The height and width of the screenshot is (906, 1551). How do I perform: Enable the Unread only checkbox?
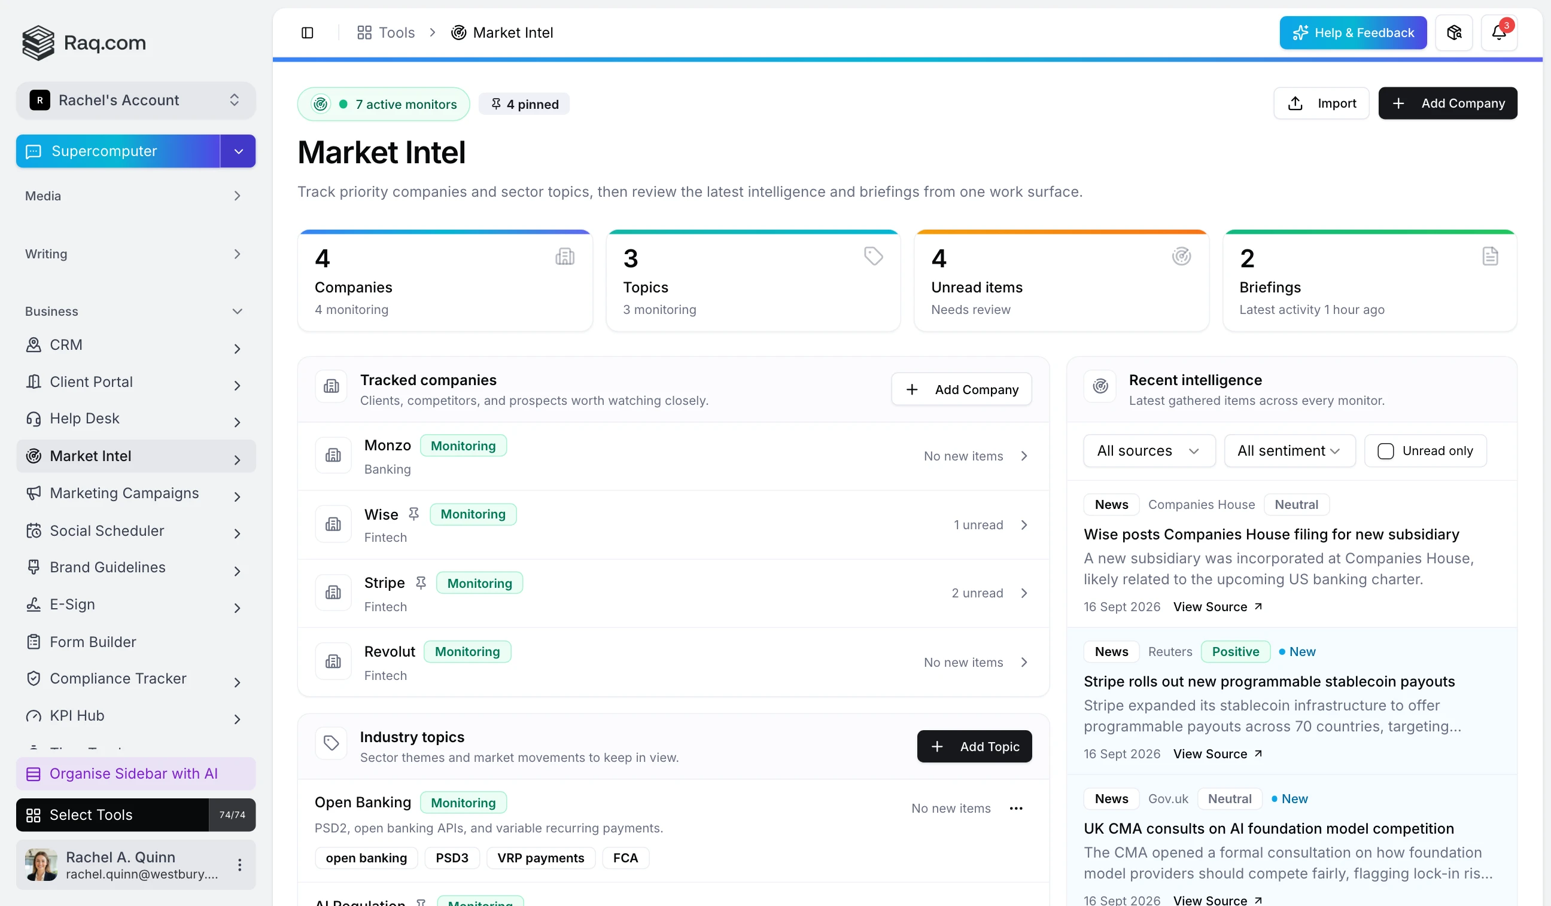click(1385, 451)
